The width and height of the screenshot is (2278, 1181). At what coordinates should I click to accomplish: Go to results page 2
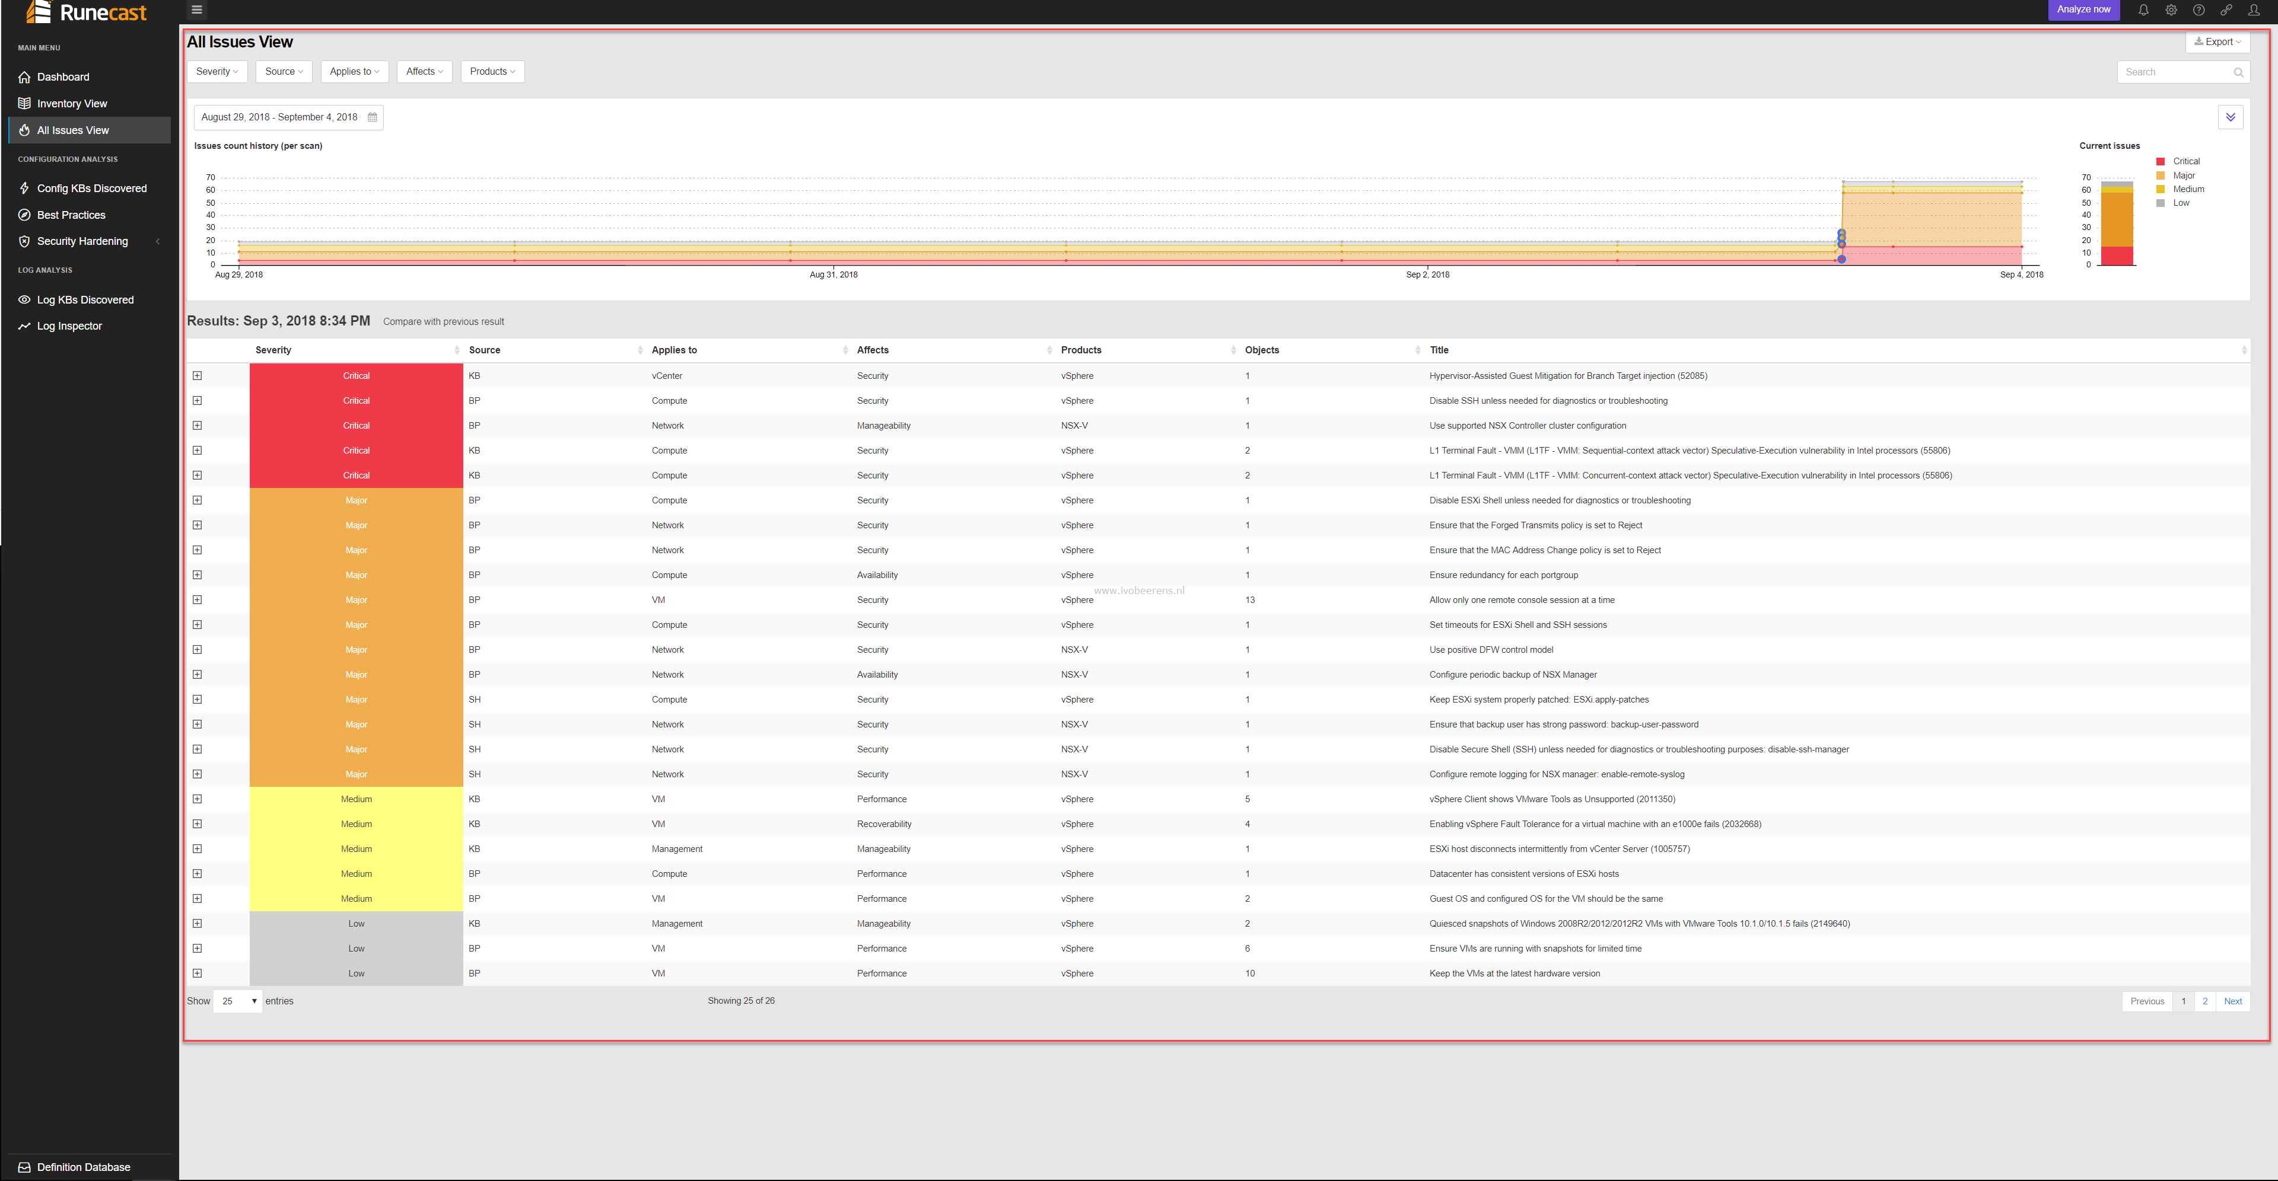(x=2204, y=1001)
